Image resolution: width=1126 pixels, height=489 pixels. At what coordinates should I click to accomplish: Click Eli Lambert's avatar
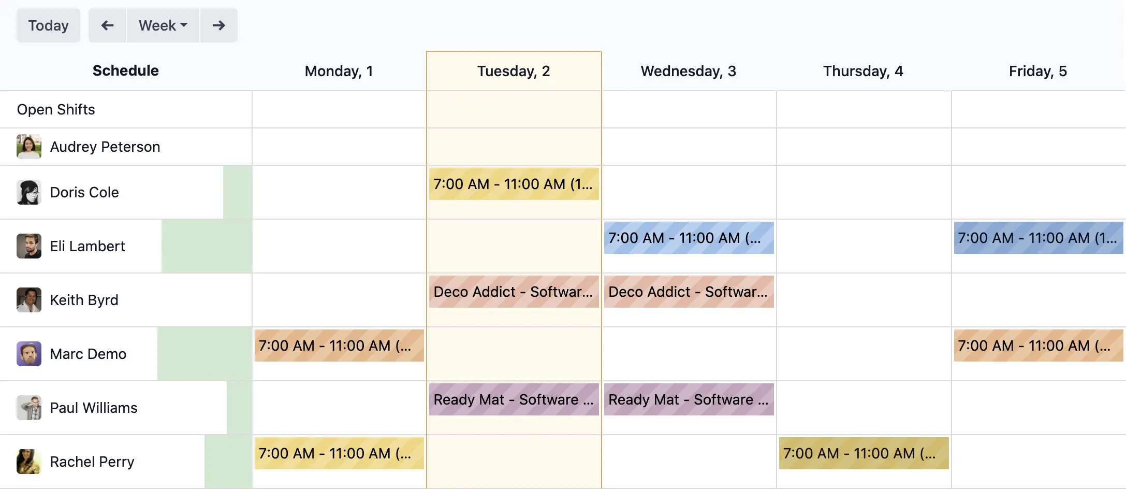point(28,246)
